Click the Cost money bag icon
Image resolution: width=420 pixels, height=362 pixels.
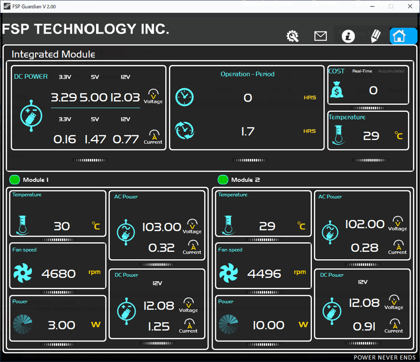click(337, 89)
